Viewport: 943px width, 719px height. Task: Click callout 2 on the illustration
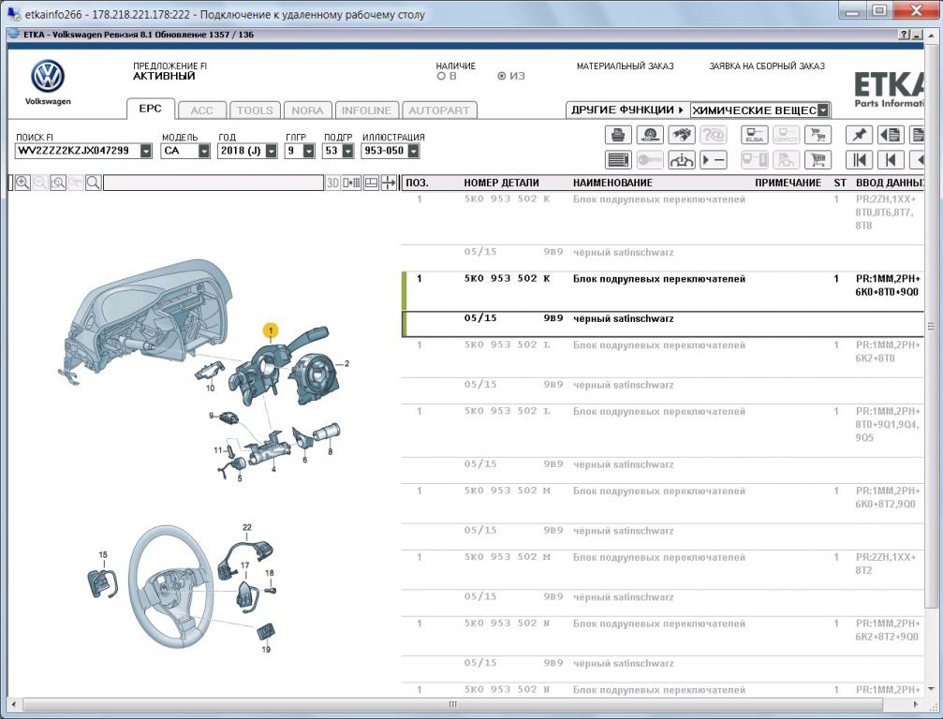click(346, 363)
